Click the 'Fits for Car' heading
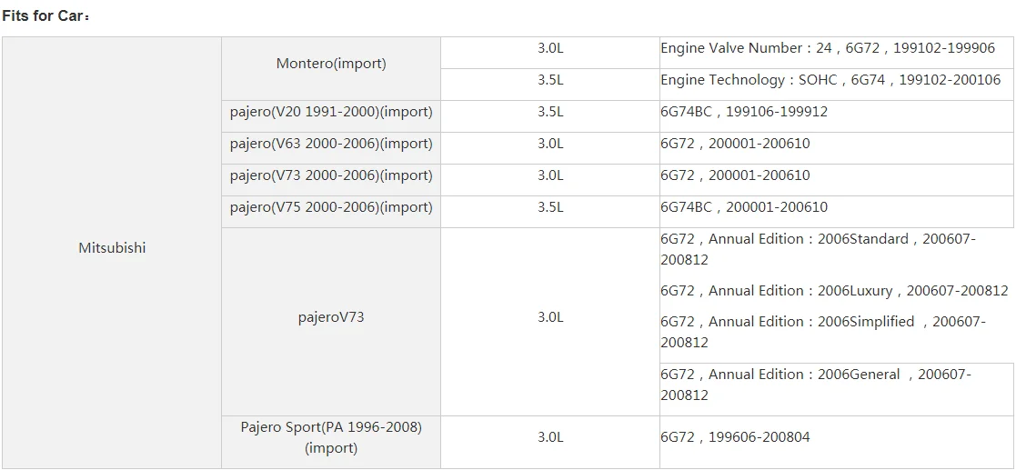This screenshot has height=470, width=1016. (45, 16)
